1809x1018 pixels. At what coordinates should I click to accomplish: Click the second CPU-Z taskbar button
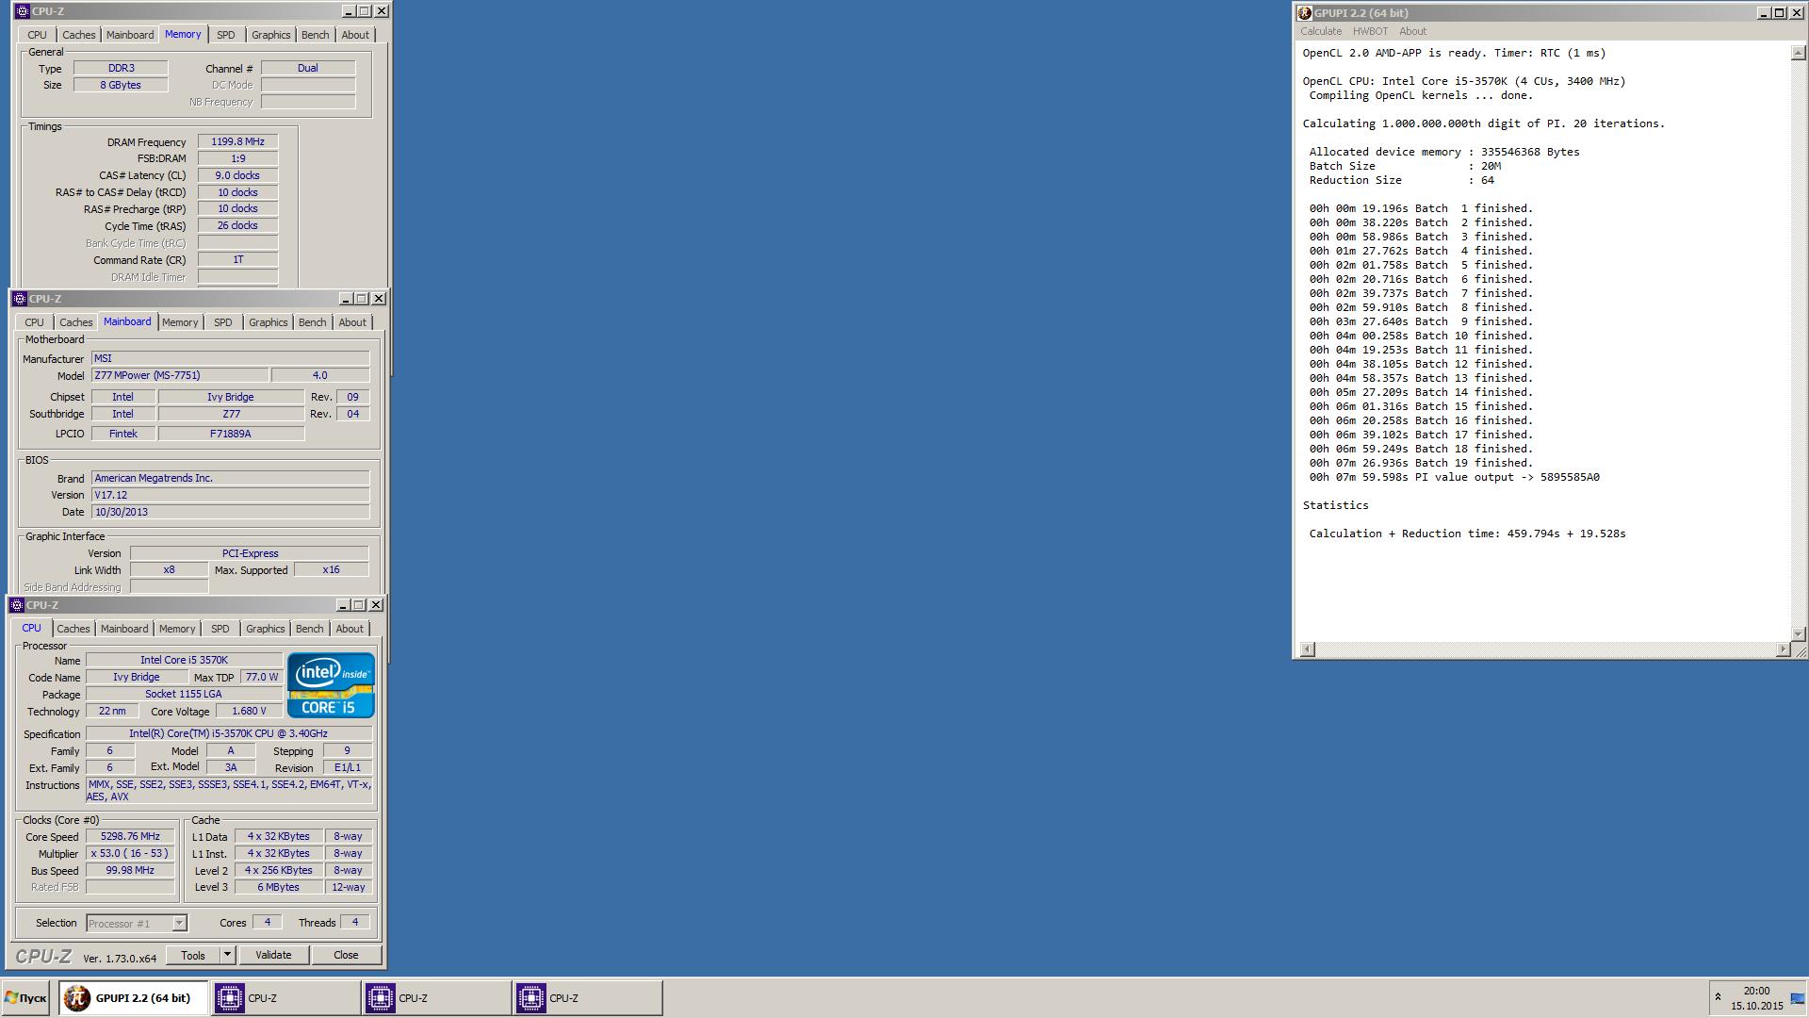point(436,998)
